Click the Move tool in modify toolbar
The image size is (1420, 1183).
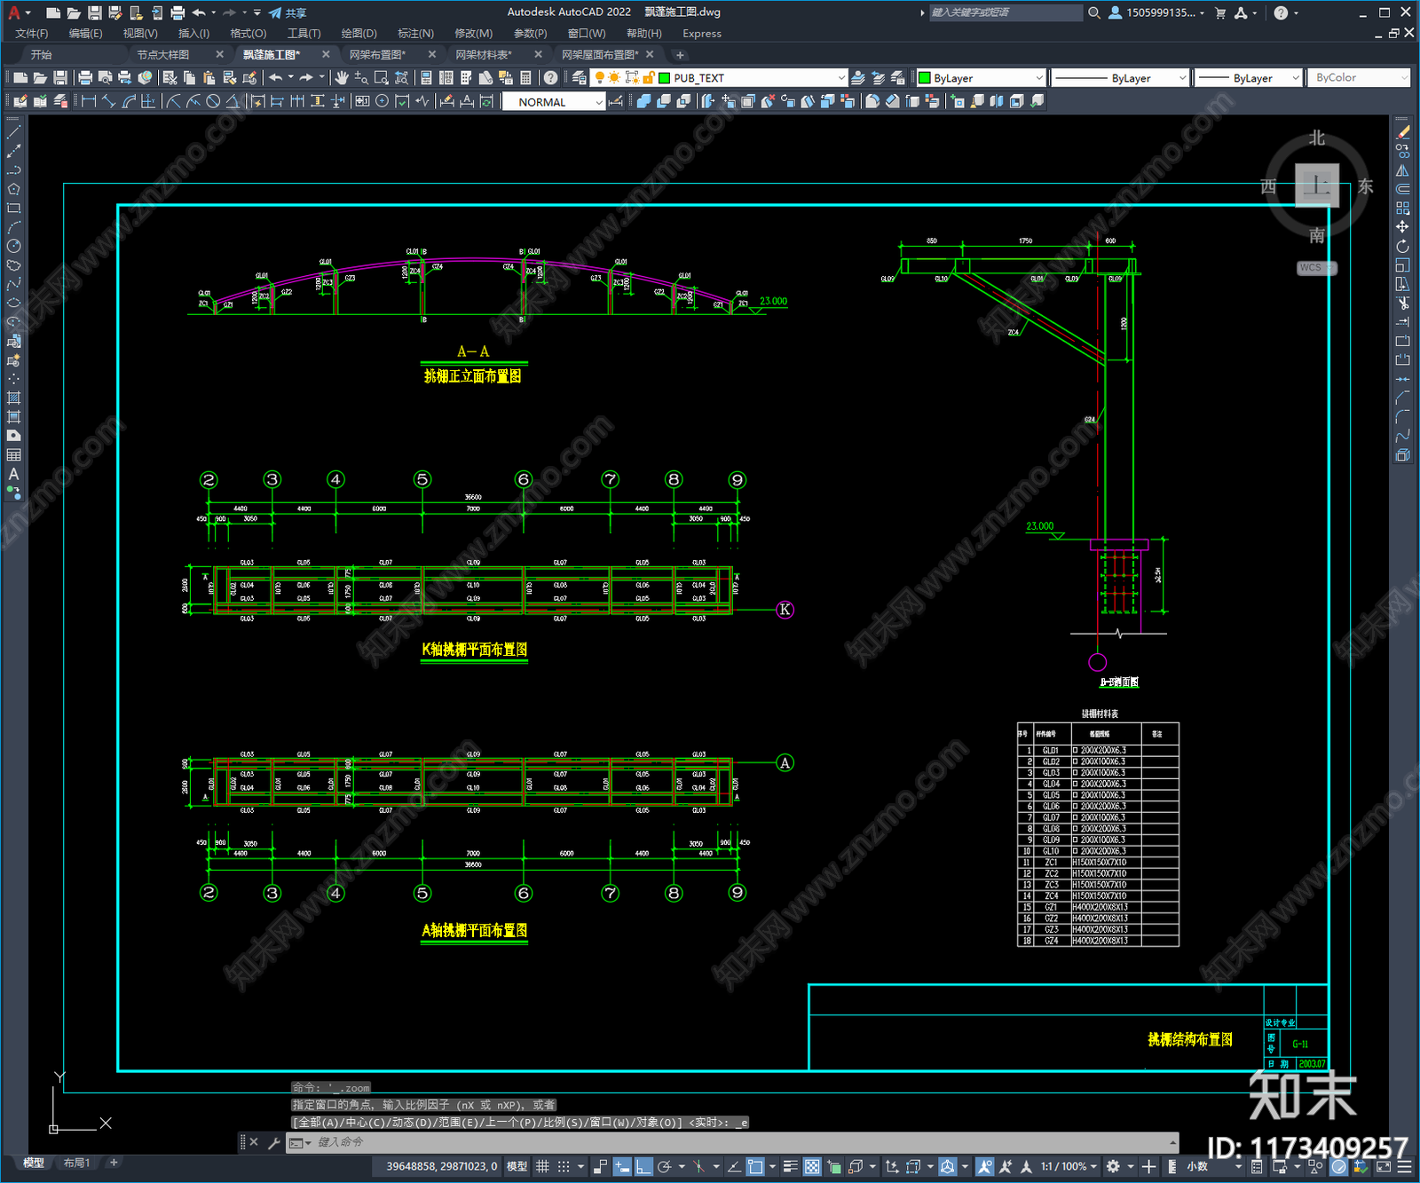click(1403, 227)
